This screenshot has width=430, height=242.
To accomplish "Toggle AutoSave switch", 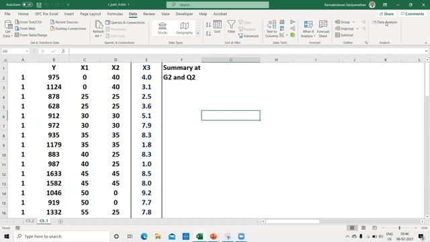I will [28, 5].
